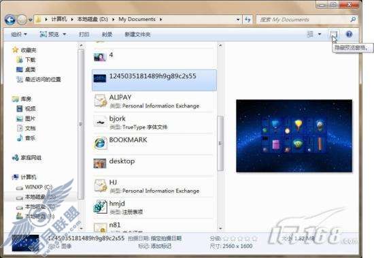Click file list scroll down arrow
Screen dimensions: 374x258
[220, 229]
